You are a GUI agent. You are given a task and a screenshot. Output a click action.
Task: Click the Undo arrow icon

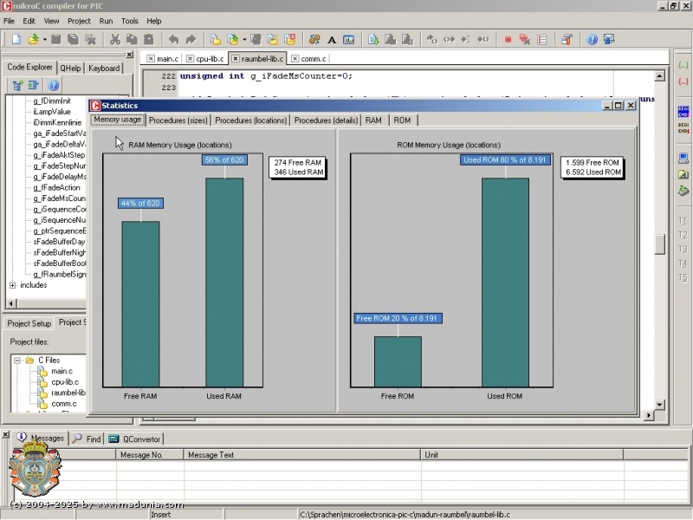click(174, 39)
